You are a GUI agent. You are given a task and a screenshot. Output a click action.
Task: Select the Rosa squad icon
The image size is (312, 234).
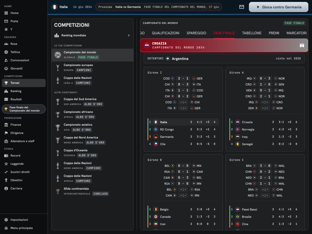pyautogui.click(x=6, y=44)
